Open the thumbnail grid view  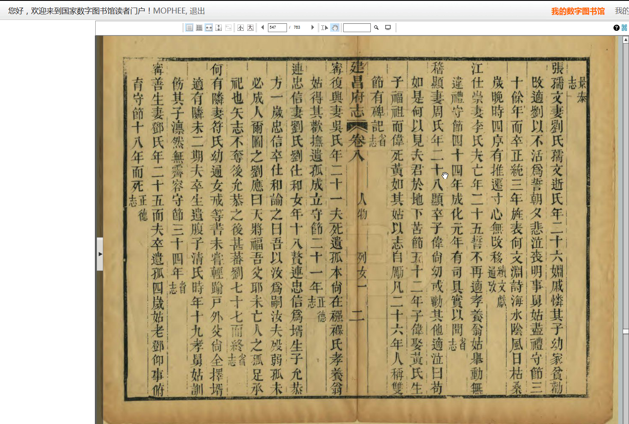[x=199, y=27]
